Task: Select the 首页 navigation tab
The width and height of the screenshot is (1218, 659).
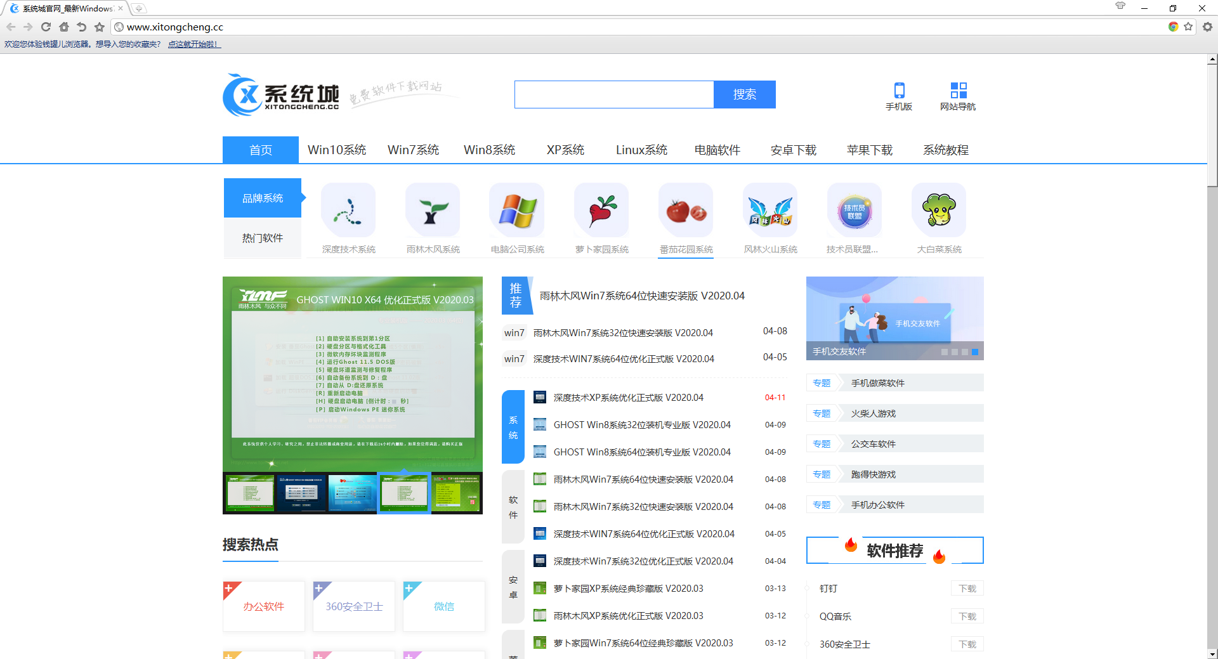Action: pyautogui.click(x=261, y=150)
